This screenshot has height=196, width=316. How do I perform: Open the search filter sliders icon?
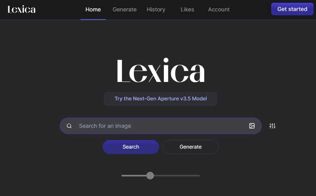[x=272, y=126]
